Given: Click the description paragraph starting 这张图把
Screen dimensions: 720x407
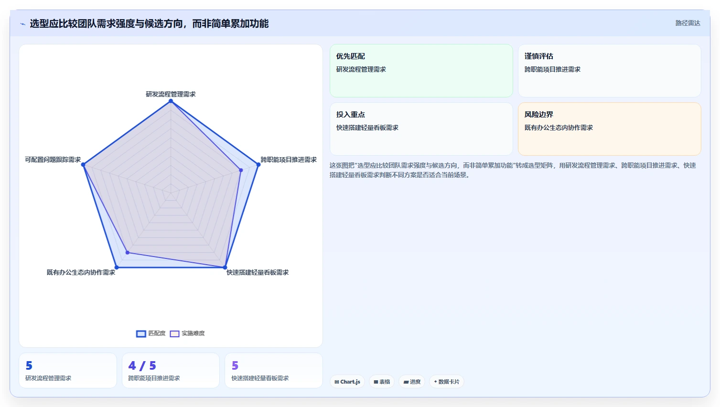Looking at the screenshot, I should [x=513, y=170].
